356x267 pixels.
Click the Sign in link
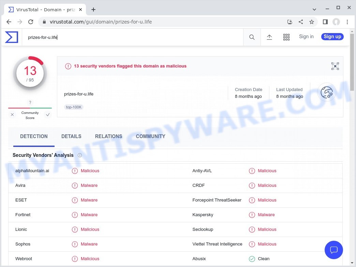pyautogui.click(x=306, y=36)
